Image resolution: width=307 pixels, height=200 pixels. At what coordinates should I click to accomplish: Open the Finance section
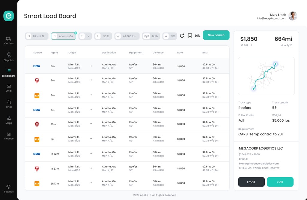[x=9, y=136]
